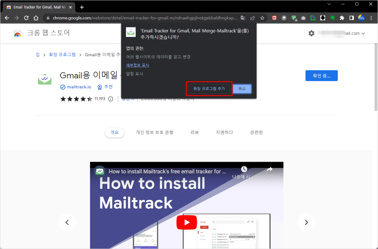
Task: Switch to the 지원하다 tab
Action: pos(225,132)
